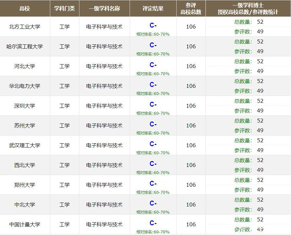Select the school name 中国计量大学

[x=25, y=224]
